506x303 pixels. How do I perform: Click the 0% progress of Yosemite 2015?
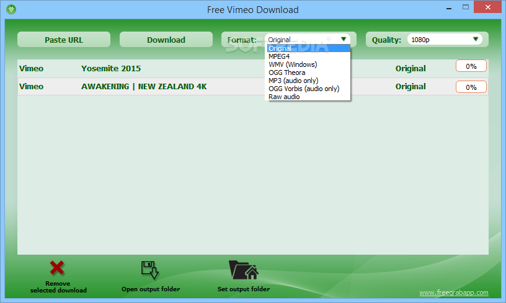[x=471, y=66]
